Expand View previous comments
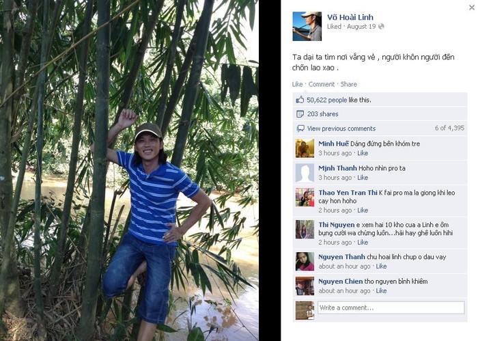This screenshot has height=341, width=478. (x=341, y=128)
